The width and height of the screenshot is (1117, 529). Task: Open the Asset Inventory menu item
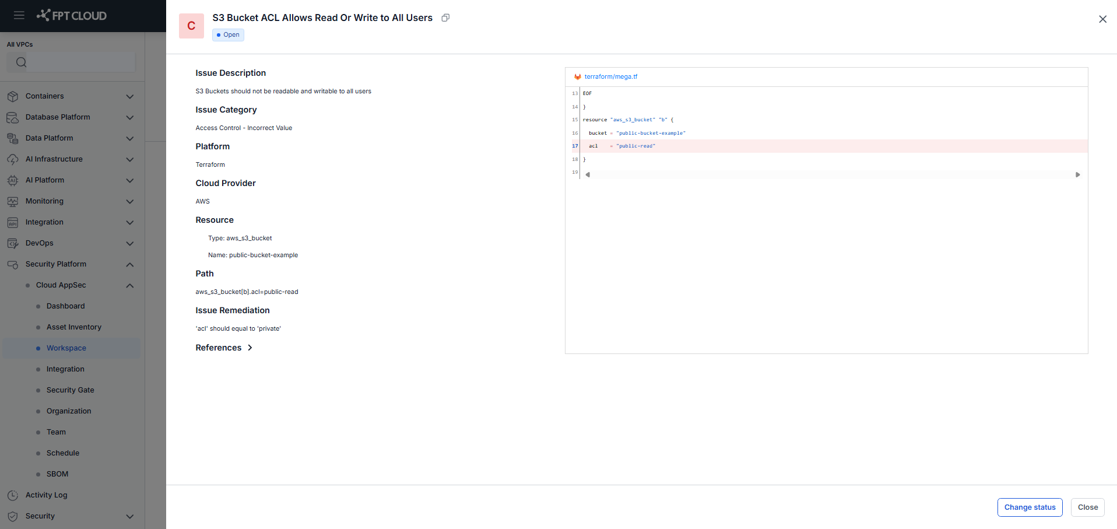tap(74, 327)
